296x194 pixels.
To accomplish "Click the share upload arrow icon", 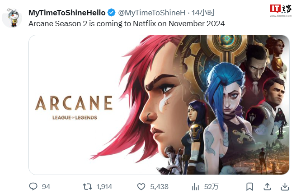I will 267,186.
